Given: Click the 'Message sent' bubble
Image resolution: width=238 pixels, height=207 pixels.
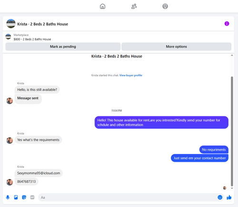Looking at the screenshot, I should pos(28,99).
